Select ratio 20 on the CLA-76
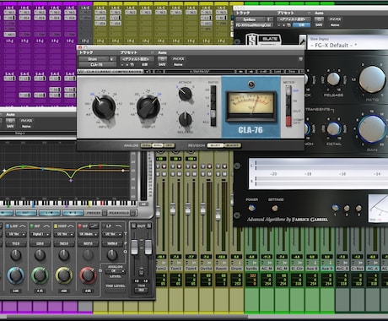Image resolution: width=388 pixels, height=321 pixels. point(213,90)
